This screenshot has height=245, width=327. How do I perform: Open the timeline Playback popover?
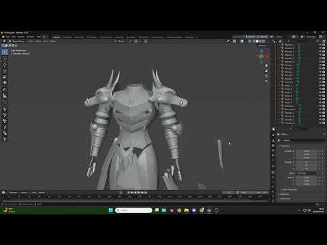(x=13, y=193)
